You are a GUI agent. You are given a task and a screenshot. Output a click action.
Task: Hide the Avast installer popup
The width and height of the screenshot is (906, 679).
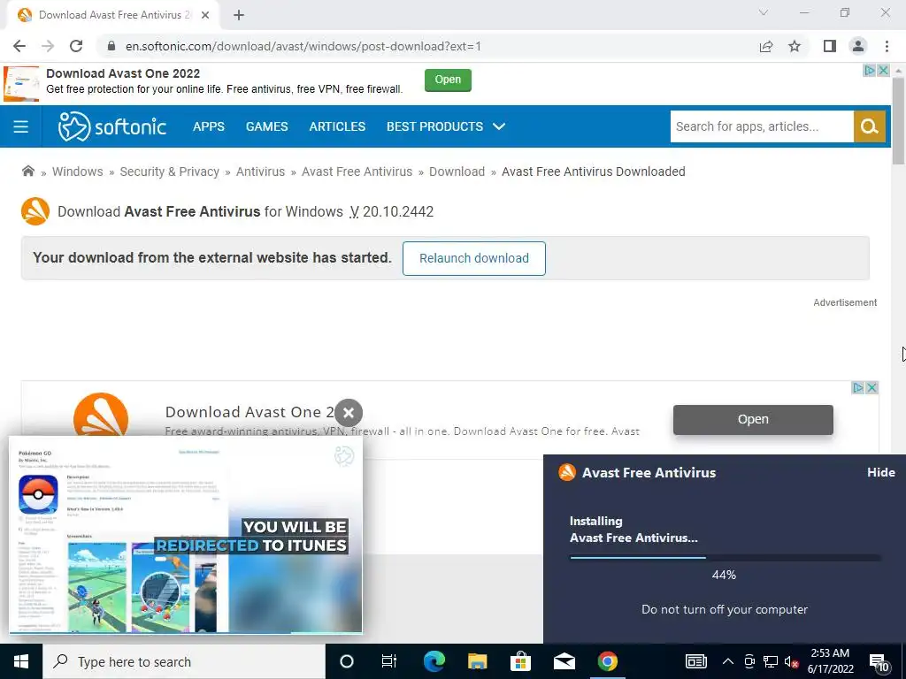click(880, 472)
